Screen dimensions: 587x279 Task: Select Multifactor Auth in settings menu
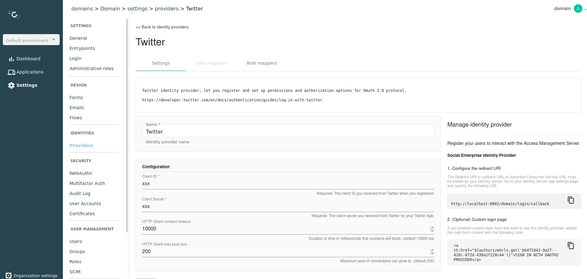coord(87,183)
